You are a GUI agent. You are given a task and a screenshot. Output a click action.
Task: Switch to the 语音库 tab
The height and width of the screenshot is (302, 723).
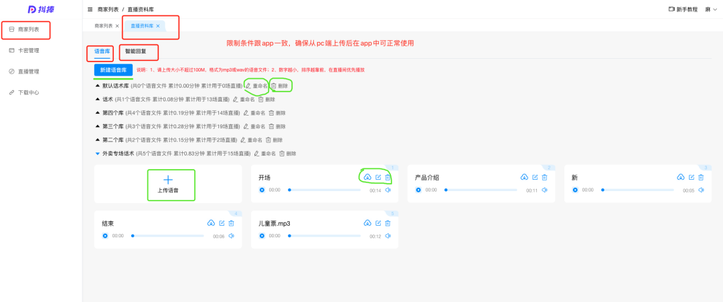[102, 51]
